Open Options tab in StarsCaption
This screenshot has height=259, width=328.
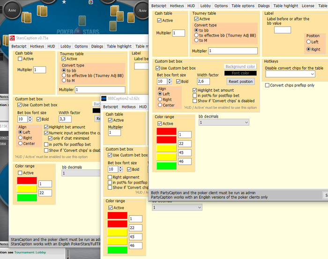point(81,46)
